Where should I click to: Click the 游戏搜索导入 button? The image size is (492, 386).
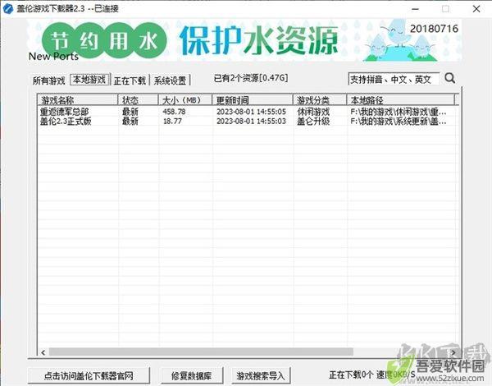(x=261, y=375)
